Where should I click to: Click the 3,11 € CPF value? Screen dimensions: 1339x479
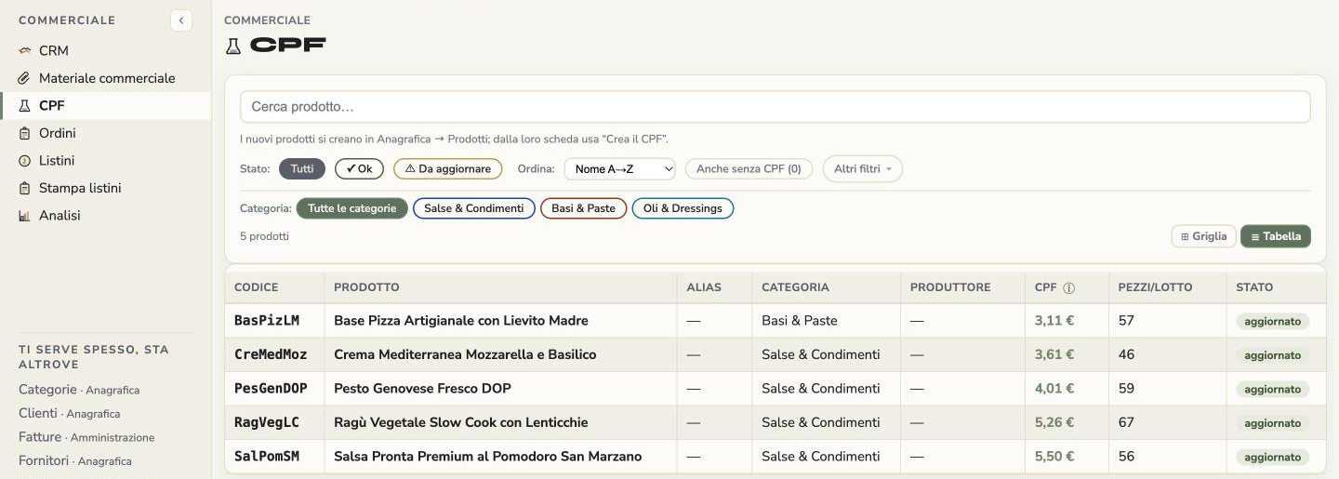(1054, 321)
